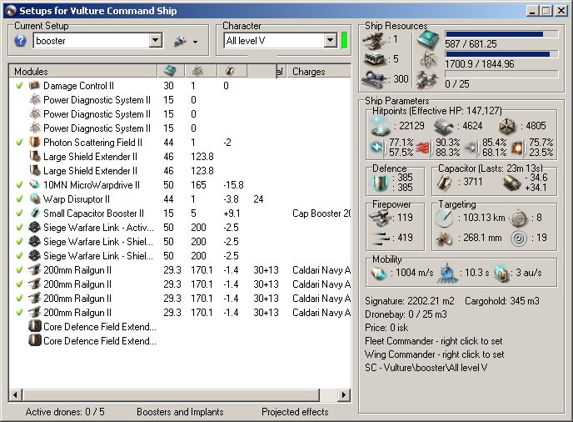Select the first Core Defence Field Extend... rig
Screen dimensions: 573x422
coord(180,326)
